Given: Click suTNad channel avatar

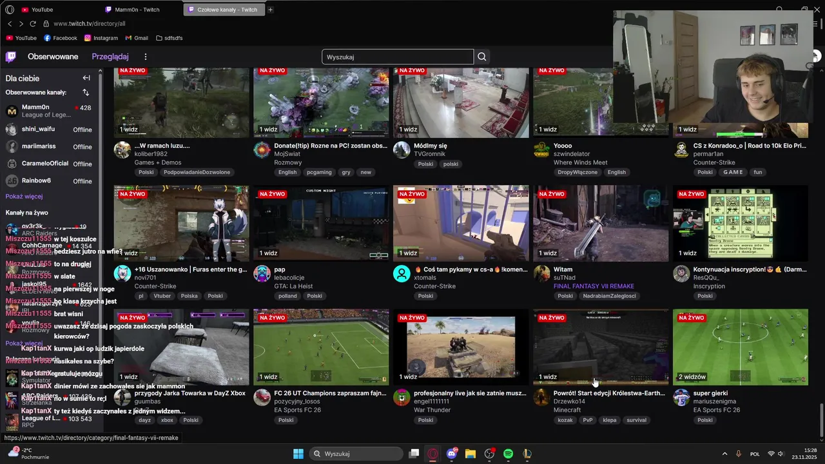Looking at the screenshot, I should click(x=541, y=274).
